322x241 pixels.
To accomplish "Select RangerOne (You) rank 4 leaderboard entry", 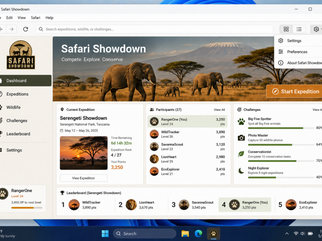I will point(245,205).
